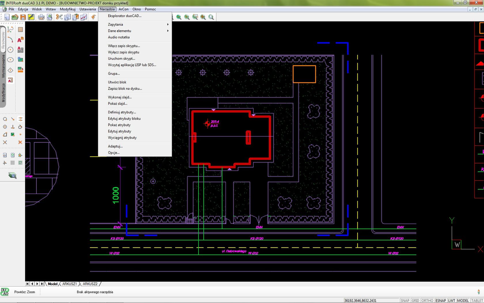Screen dimensions: 484x303
Task: Toggle the snap to center icon
Action: point(5,127)
